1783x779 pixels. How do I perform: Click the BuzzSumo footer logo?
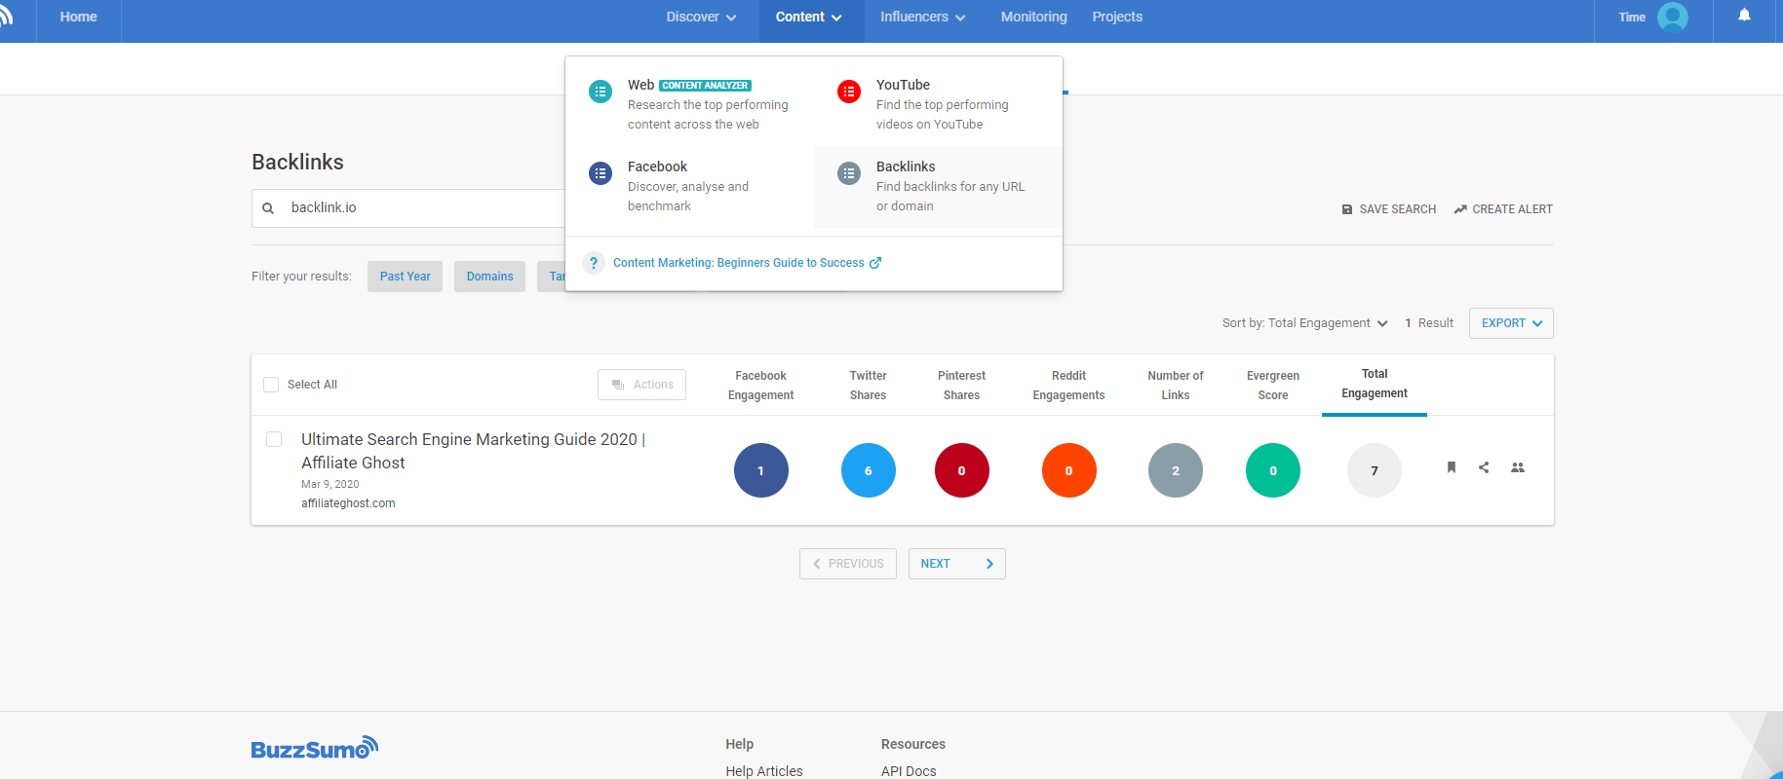click(x=314, y=748)
